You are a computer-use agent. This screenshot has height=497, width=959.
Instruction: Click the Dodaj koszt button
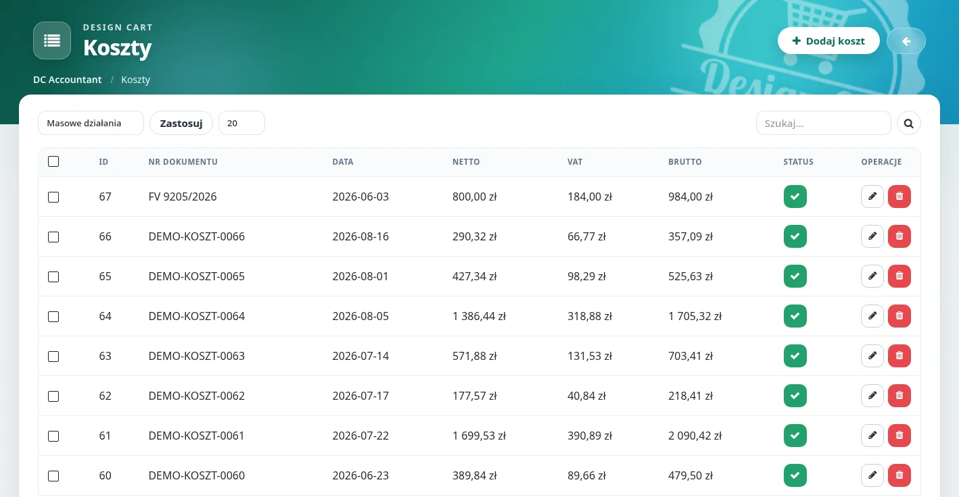828,41
